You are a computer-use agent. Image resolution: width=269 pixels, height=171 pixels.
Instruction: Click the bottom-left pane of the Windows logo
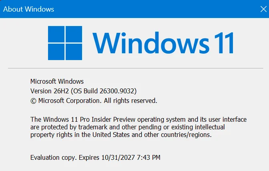[56, 52]
